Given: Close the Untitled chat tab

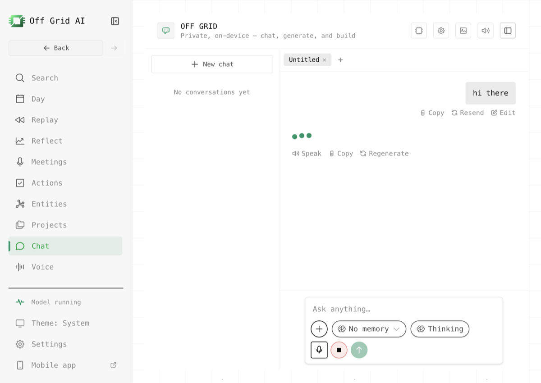Looking at the screenshot, I should pos(325,60).
